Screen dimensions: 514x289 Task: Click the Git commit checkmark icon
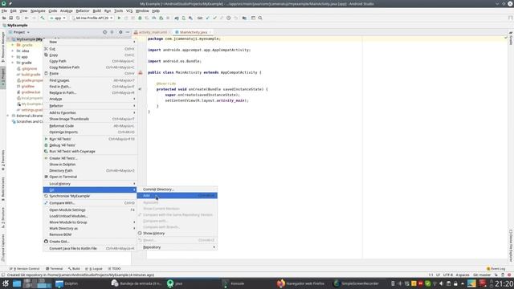click(x=214, y=18)
